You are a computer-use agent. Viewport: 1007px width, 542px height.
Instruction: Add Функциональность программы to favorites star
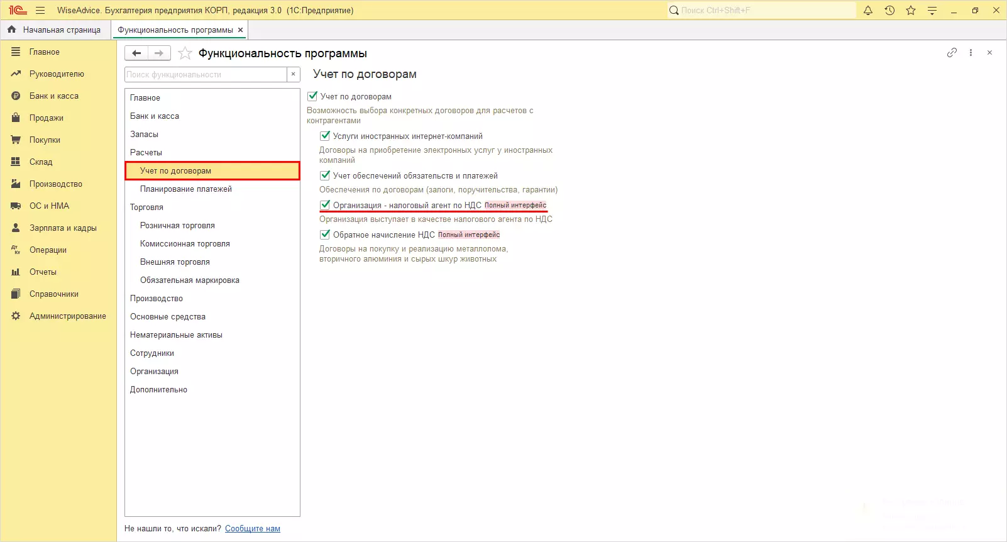click(x=185, y=53)
